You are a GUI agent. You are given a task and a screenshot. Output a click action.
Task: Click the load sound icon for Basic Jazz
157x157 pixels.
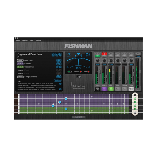(58, 60)
